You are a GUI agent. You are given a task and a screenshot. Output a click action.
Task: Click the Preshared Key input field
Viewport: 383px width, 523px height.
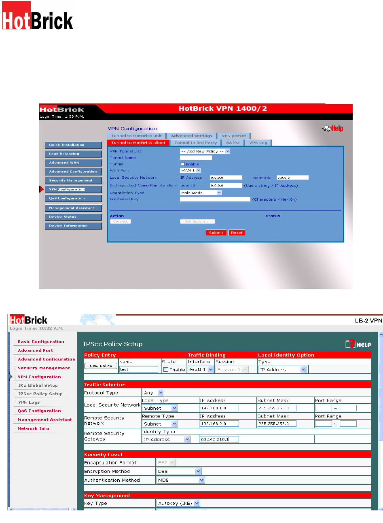pyautogui.click(x=215, y=199)
